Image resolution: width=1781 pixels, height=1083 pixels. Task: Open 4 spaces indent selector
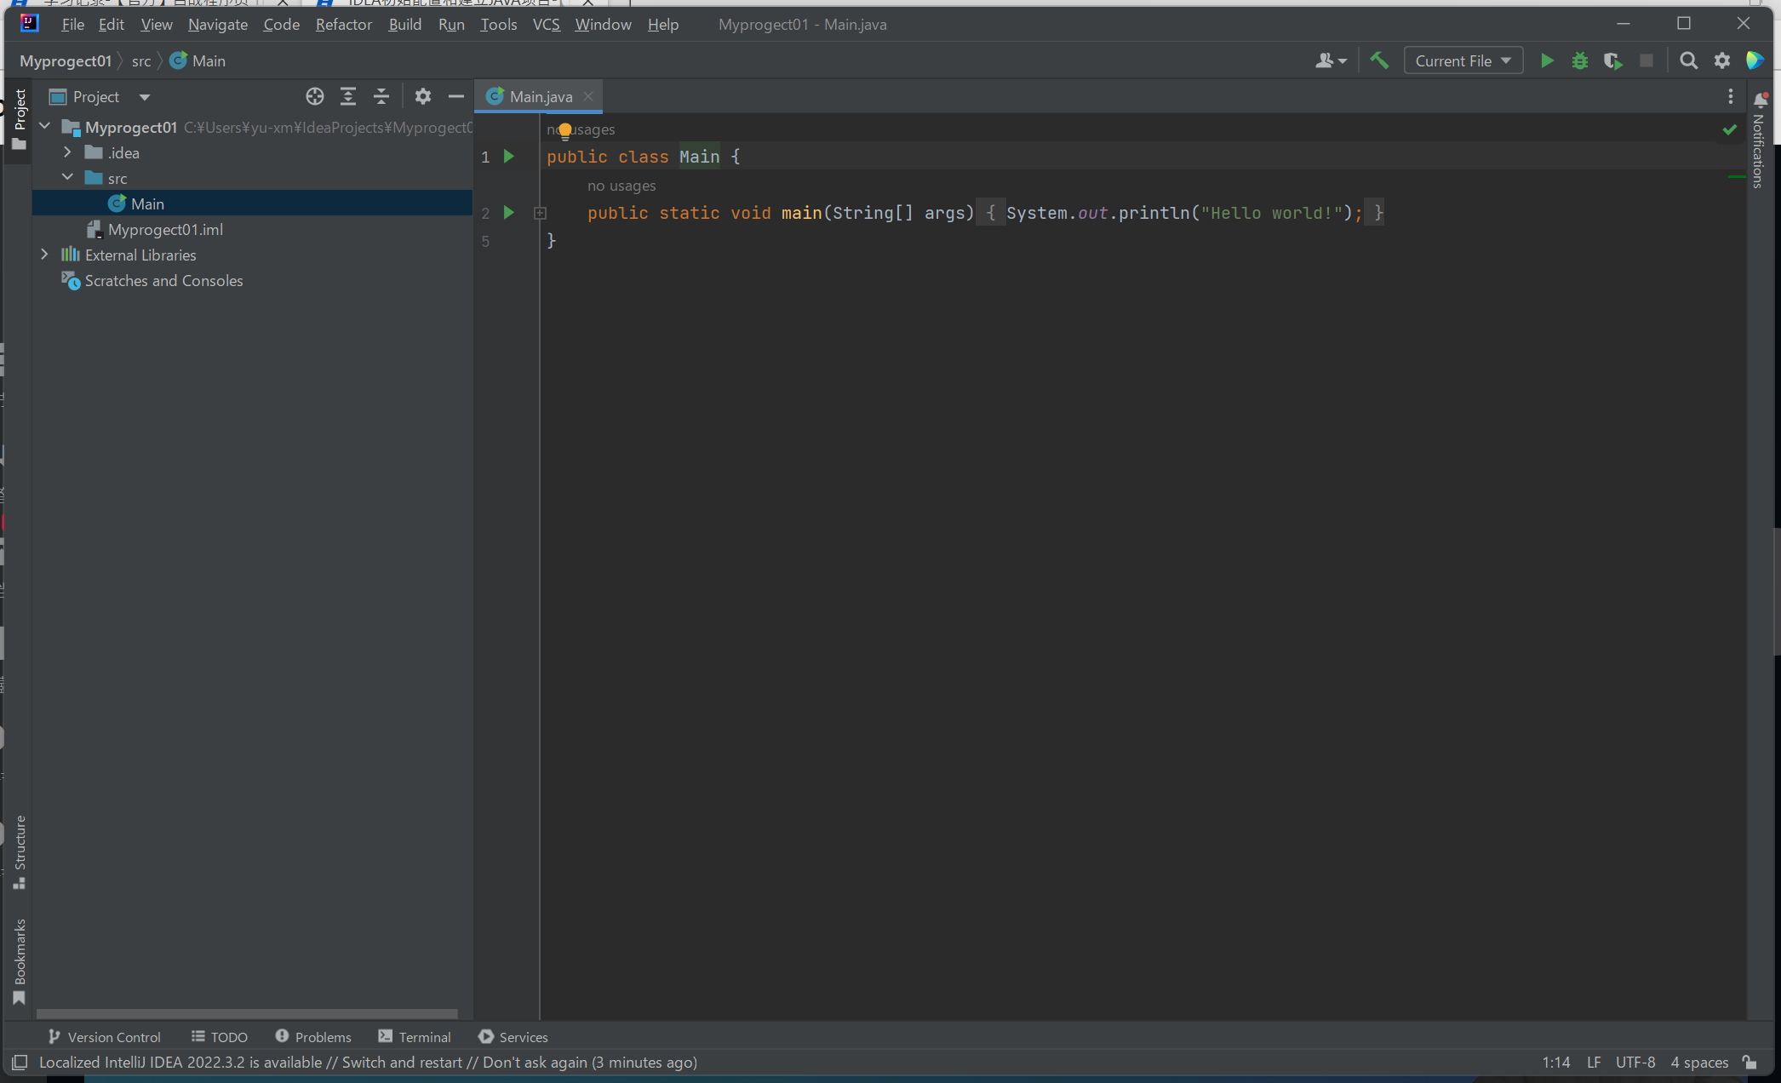(x=1699, y=1062)
